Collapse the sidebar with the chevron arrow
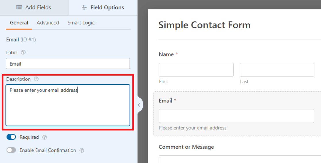 (139, 105)
